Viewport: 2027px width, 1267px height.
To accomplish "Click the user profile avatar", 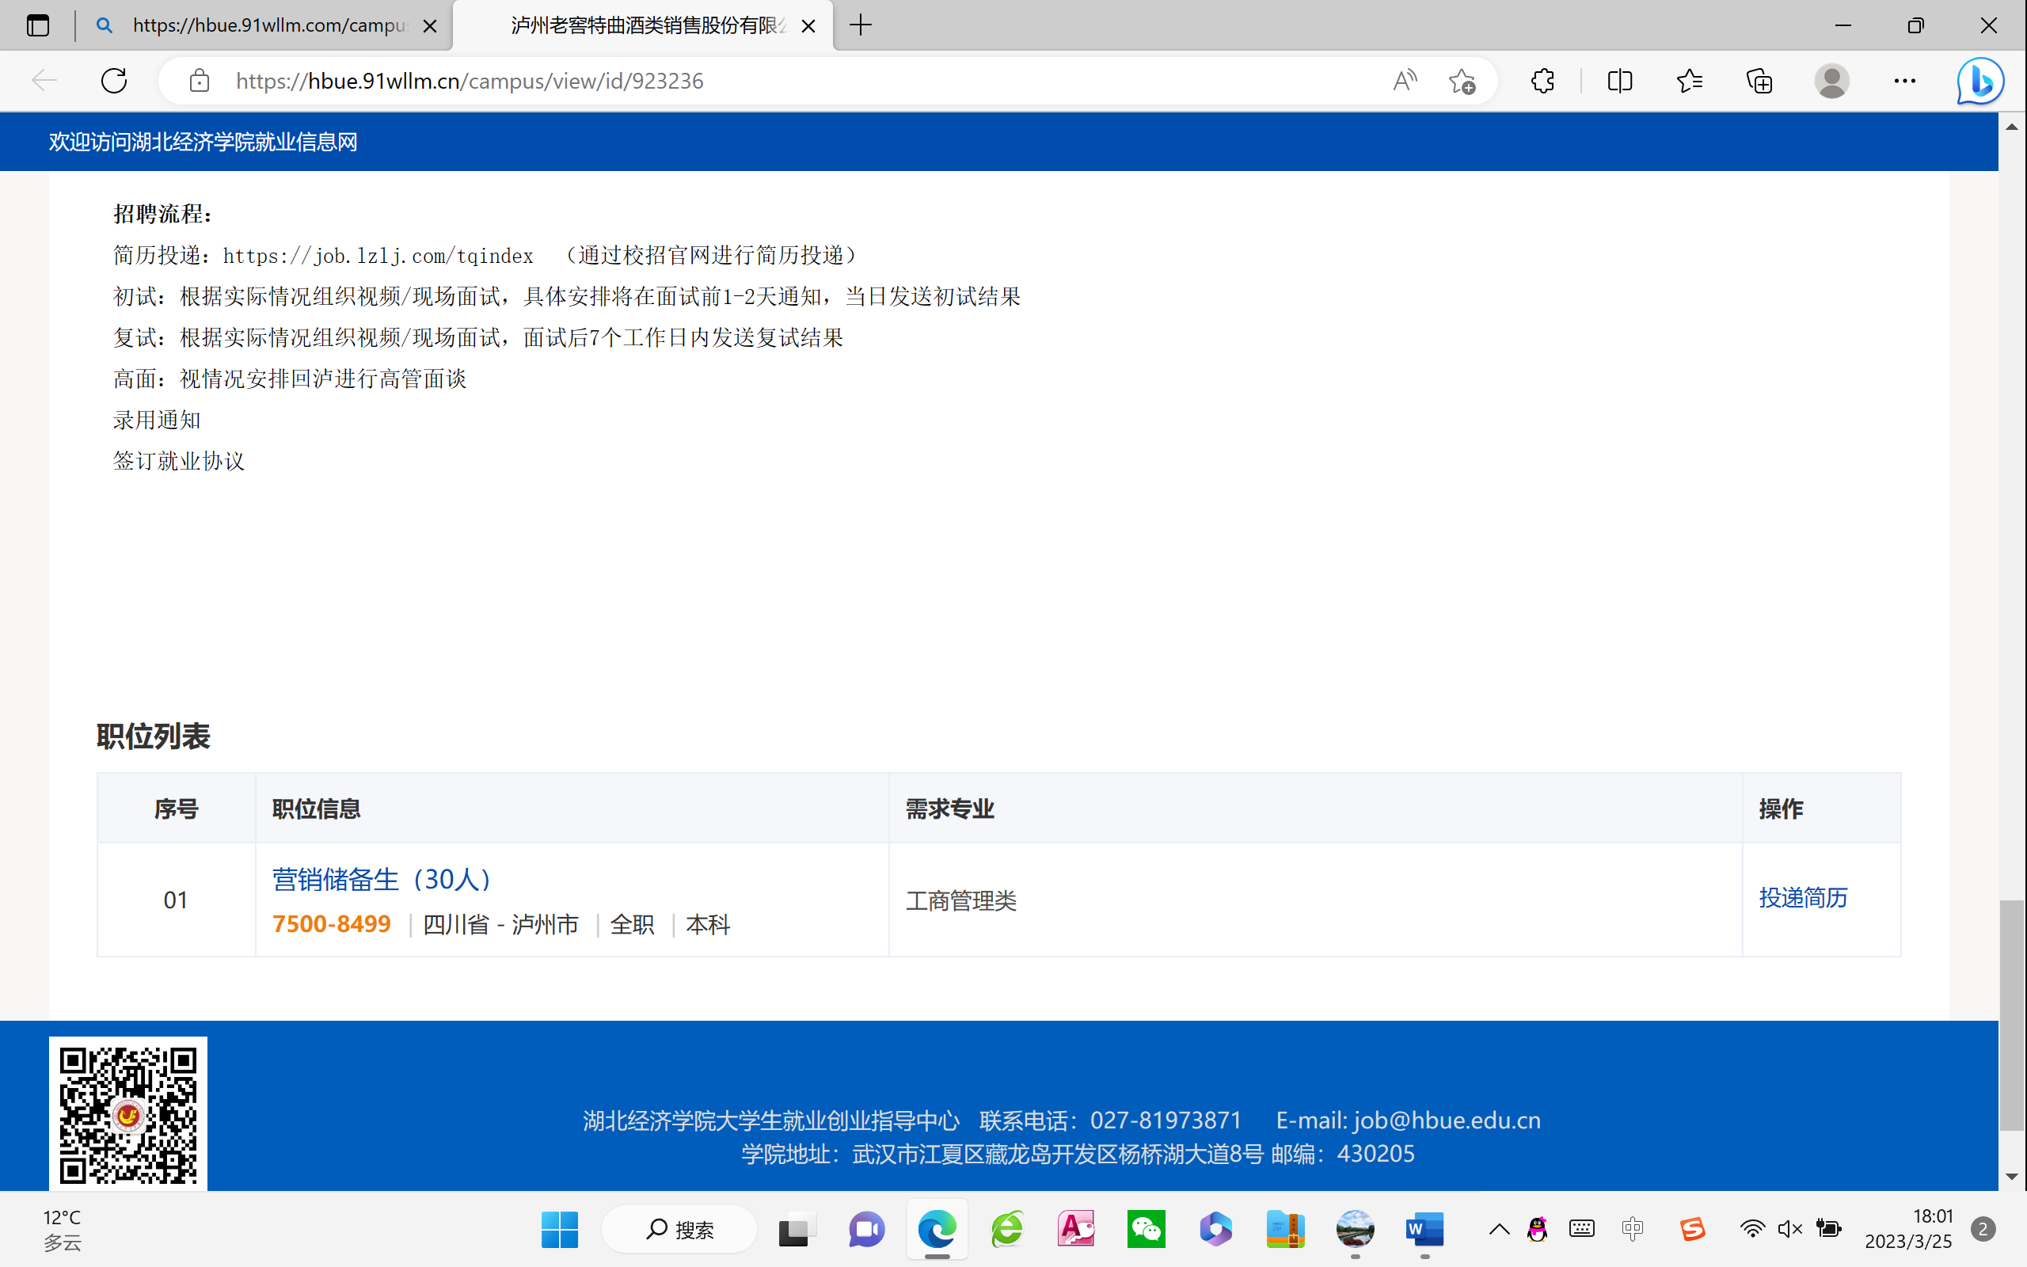I will pos(1831,81).
